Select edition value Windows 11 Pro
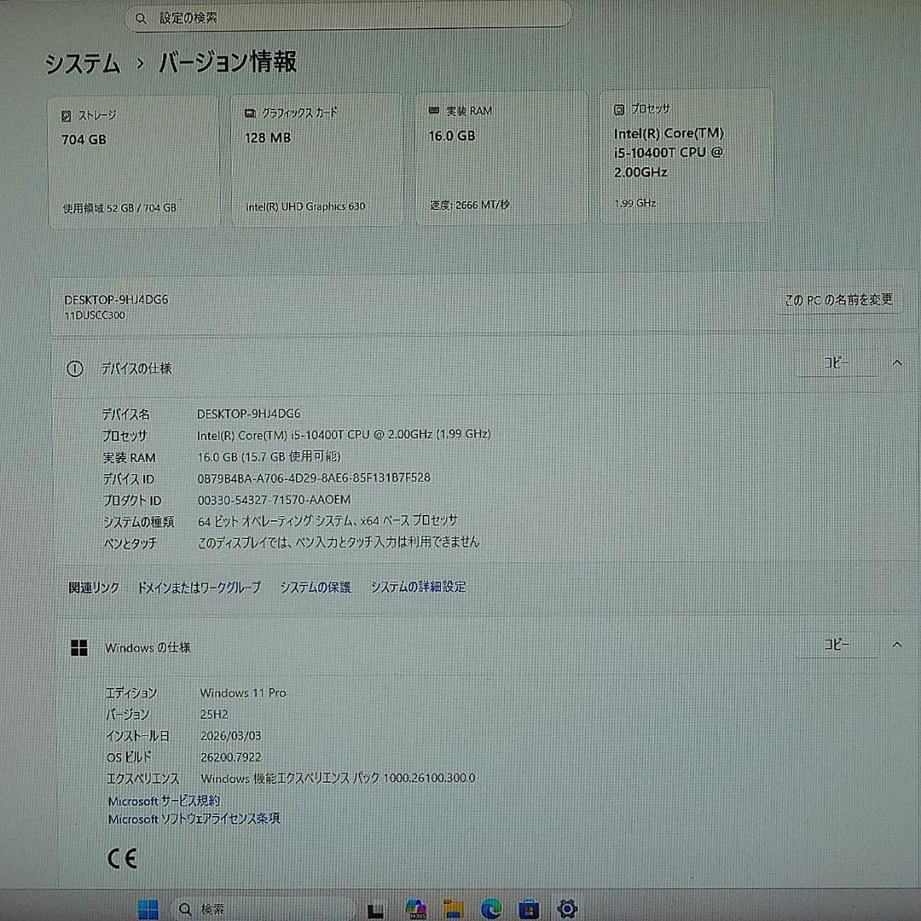This screenshot has width=921, height=921. [x=243, y=693]
